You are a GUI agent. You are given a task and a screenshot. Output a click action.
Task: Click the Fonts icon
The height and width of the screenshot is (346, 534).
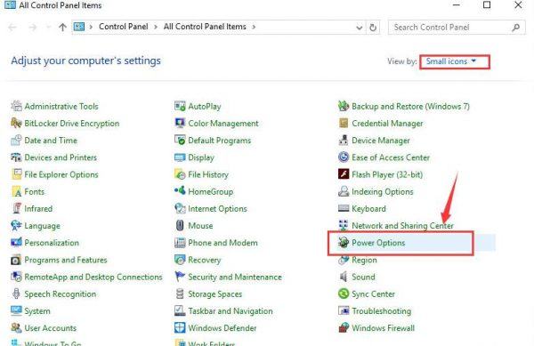(16, 191)
